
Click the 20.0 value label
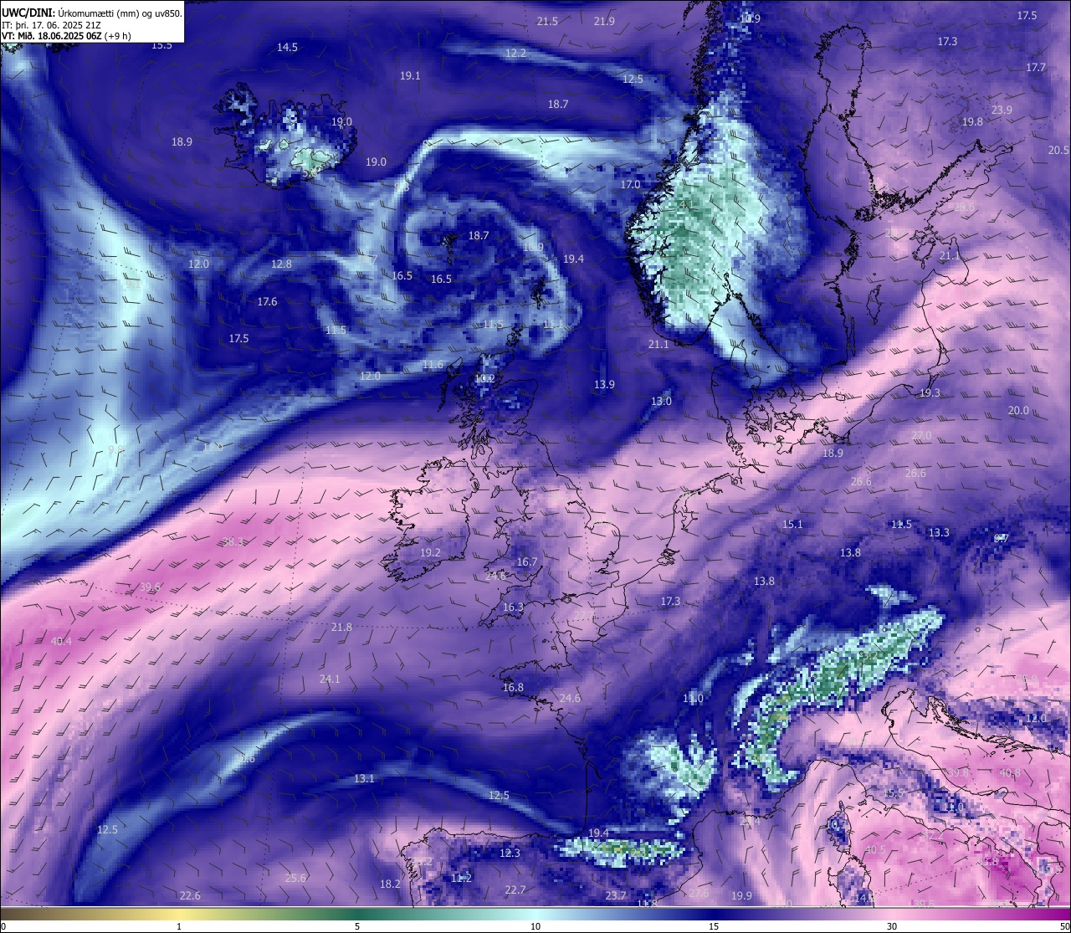pyautogui.click(x=1018, y=410)
